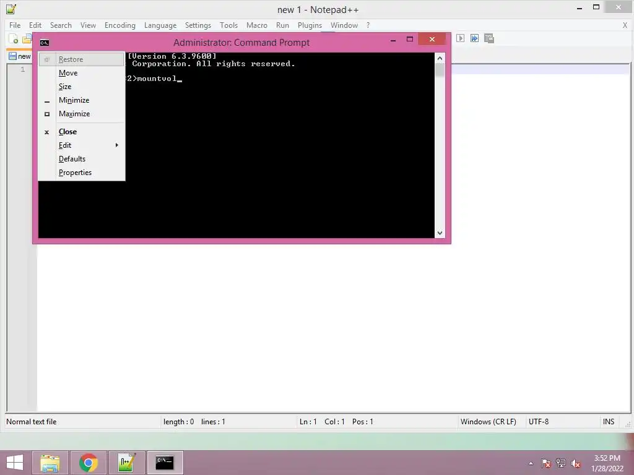
Task: Click 'Normal text file' in status bar
Action: click(32, 422)
